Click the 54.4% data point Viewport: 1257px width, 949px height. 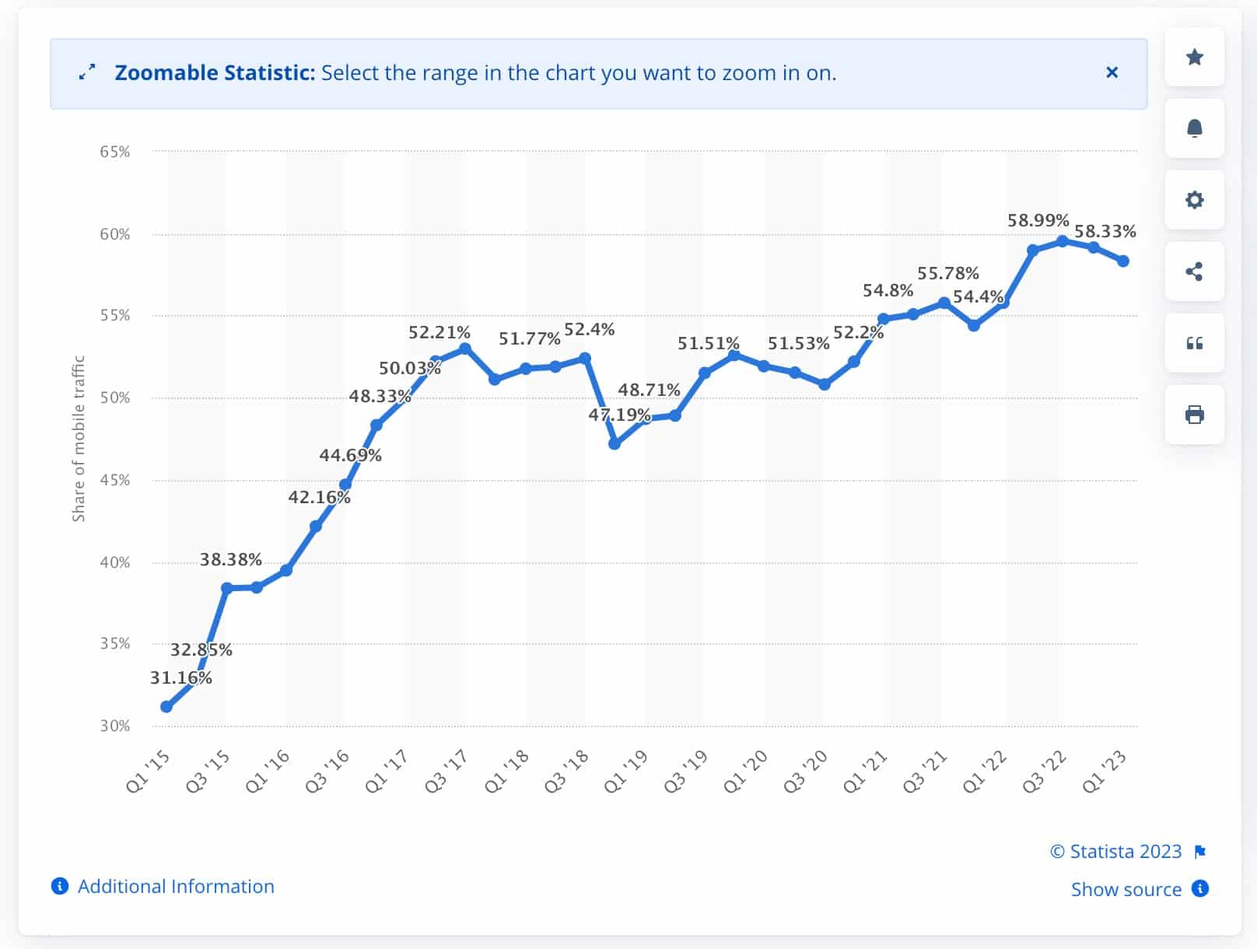coord(974,326)
